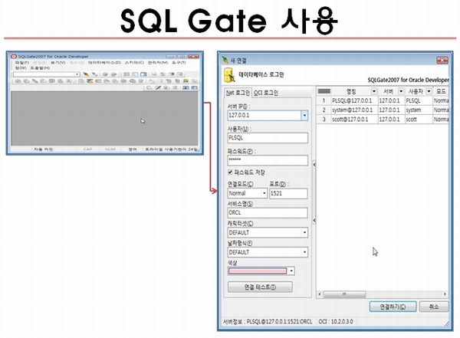Screen dimensions: 460x338
Task: Click the new connection dialog title icon
Action: [x=225, y=60]
